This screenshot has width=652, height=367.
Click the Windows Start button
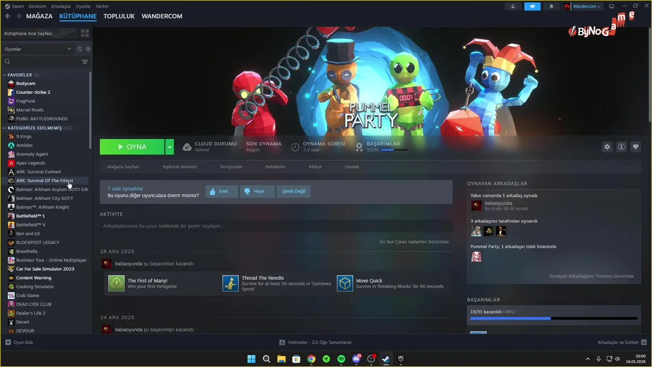tap(251, 359)
